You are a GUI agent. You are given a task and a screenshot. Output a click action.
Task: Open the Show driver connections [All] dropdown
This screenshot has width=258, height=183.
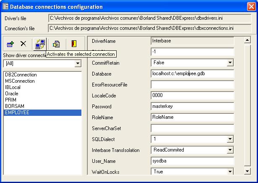pyautogui.click(x=78, y=63)
